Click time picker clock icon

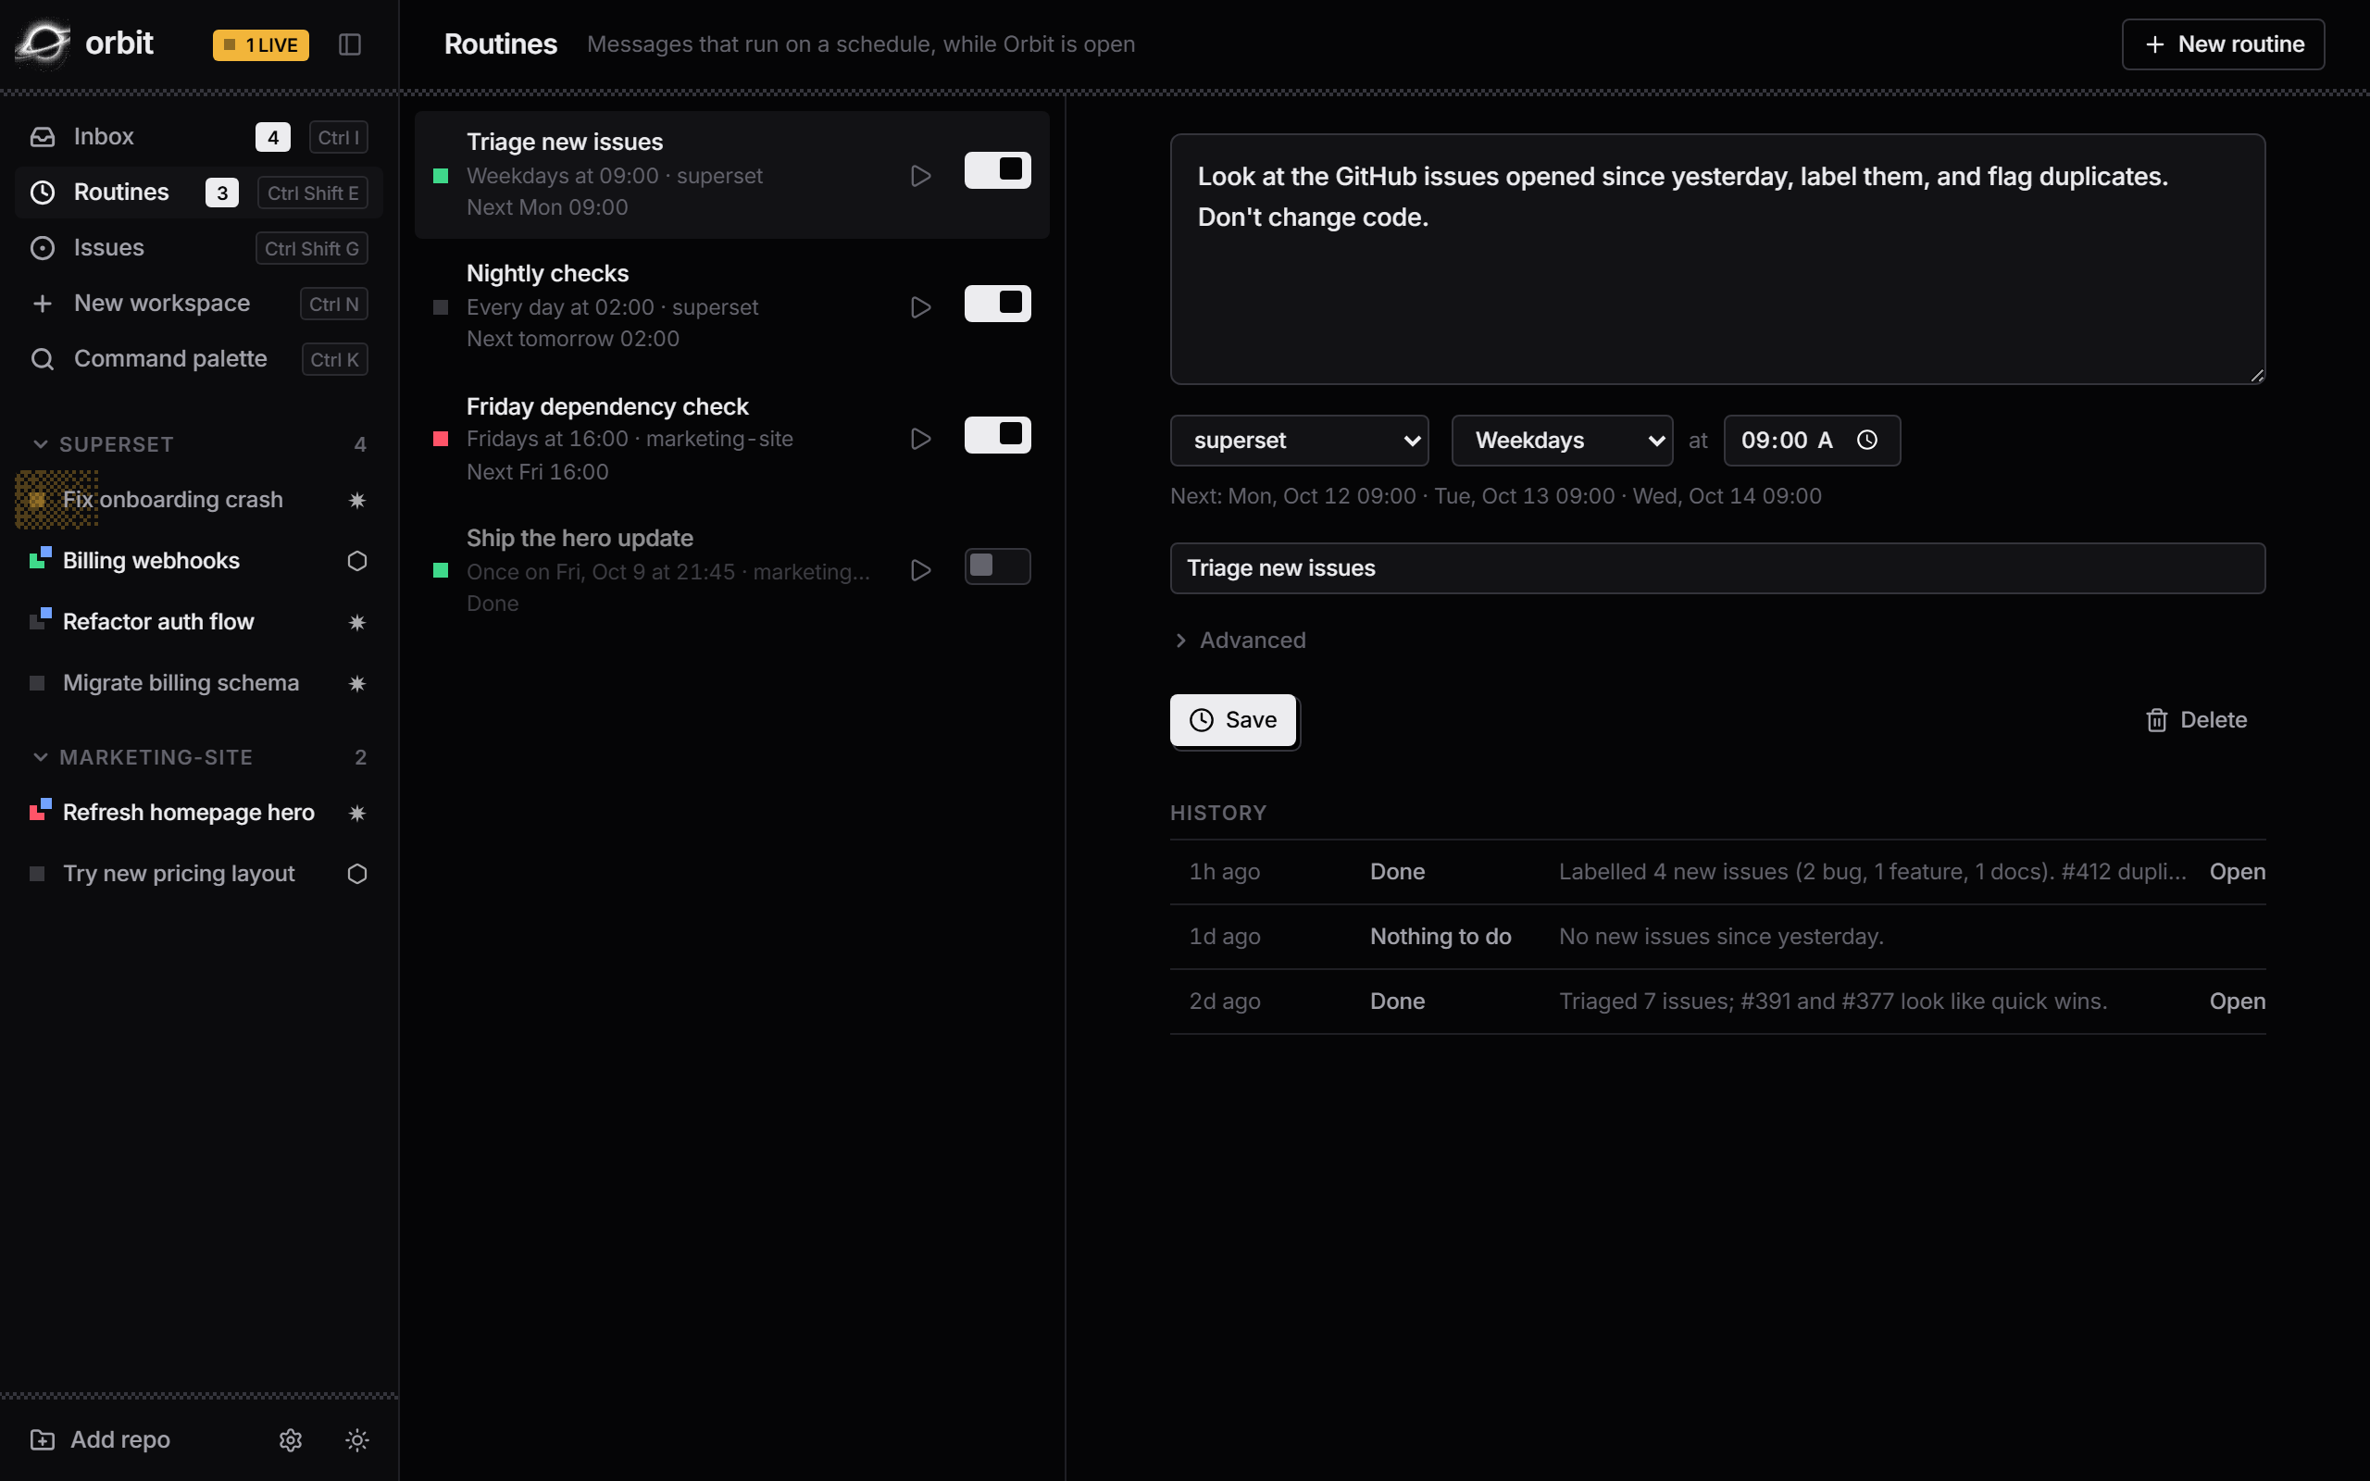coord(1867,440)
